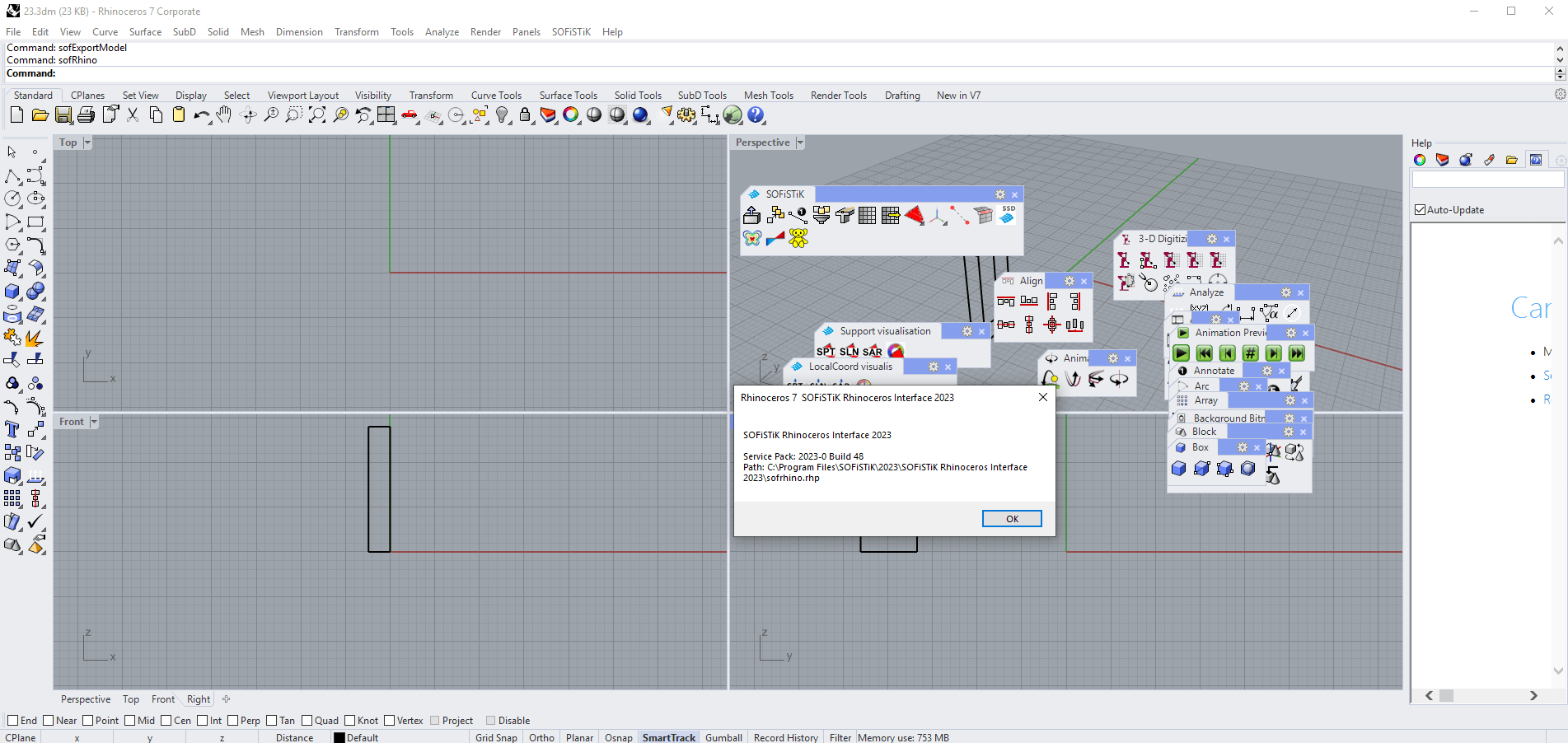Image resolution: width=1568 pixels, height=743 pixels.
Task: Click the light bulb Hide/Show icon
Action: [x=502, y=115]
